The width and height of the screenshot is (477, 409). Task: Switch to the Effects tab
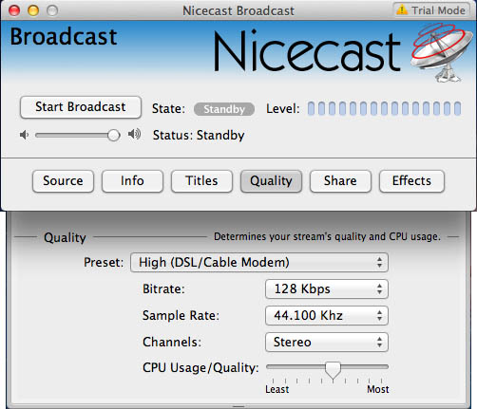point(411,181)
